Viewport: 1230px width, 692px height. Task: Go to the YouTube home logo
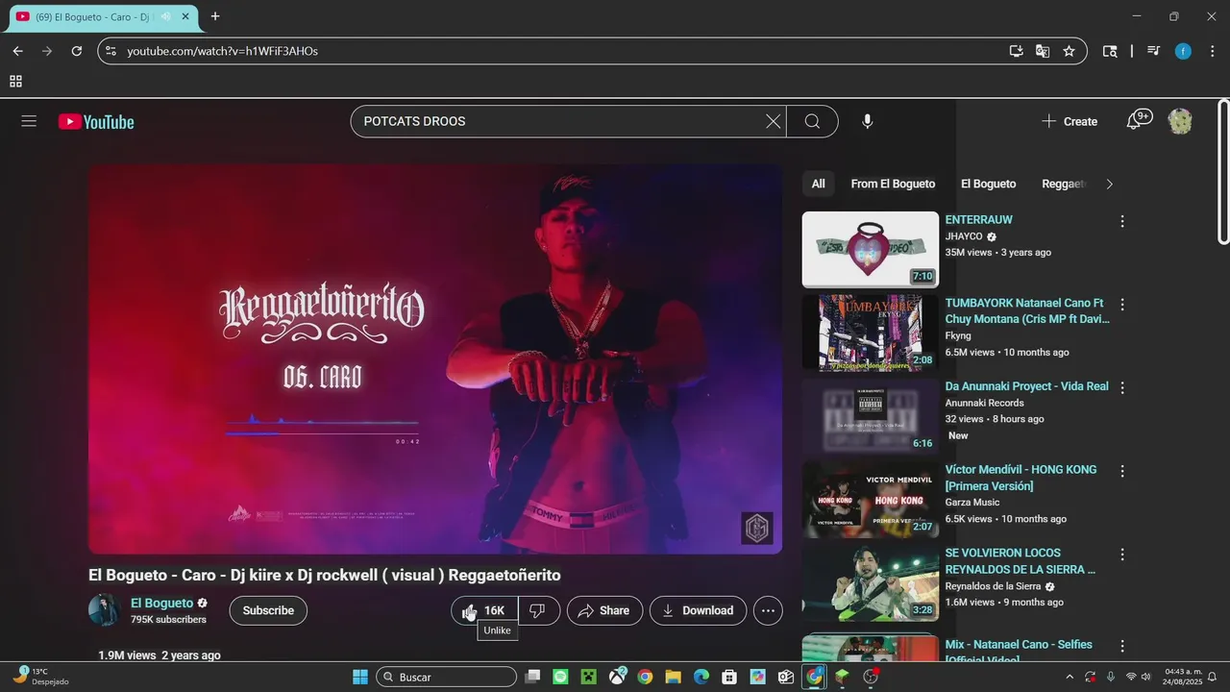click(96, 121)
